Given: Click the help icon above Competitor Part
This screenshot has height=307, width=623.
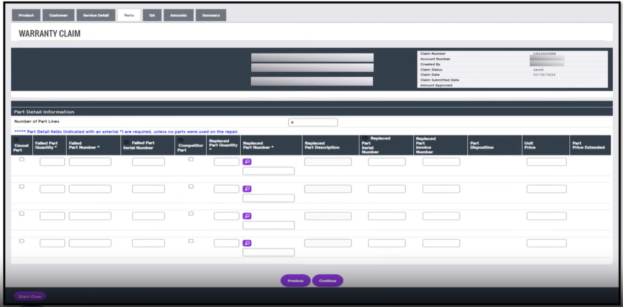Looking at the screenshot, I should coord(180,140).
